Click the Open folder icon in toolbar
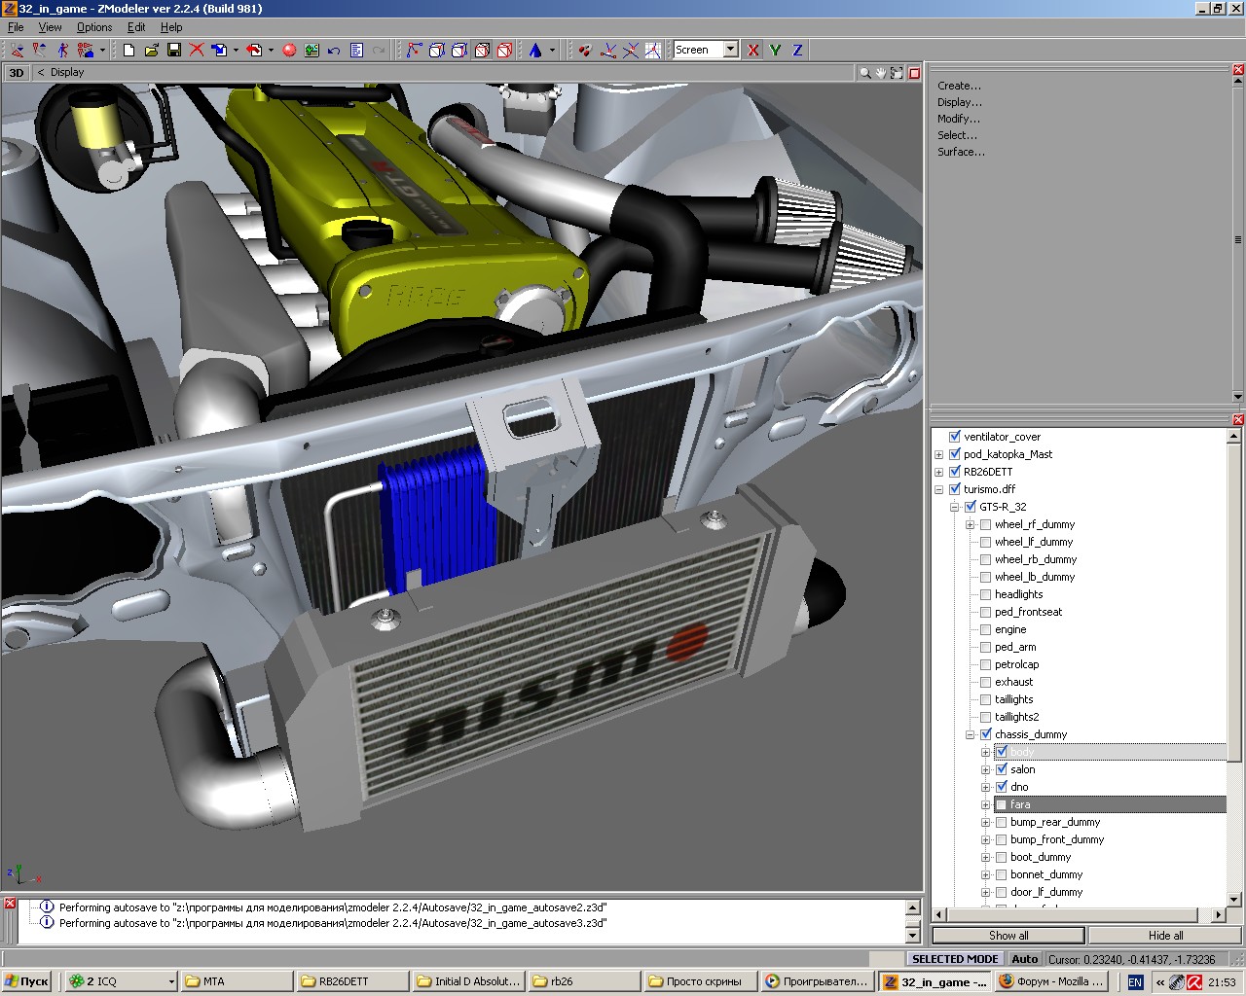1246x996 pixels. point(152,50)
